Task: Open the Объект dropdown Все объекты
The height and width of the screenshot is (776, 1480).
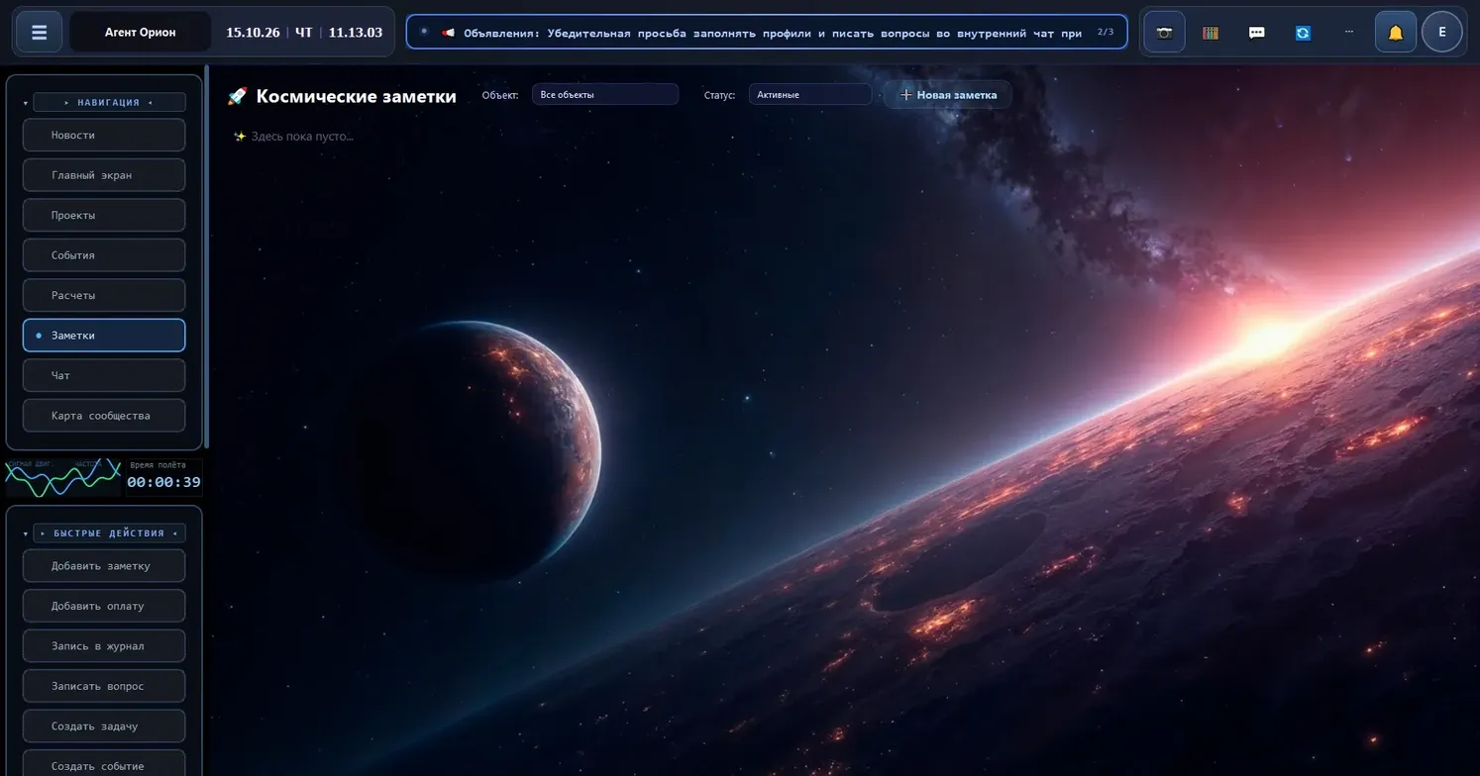Action: pyautogui.click(x=605, y=95)
